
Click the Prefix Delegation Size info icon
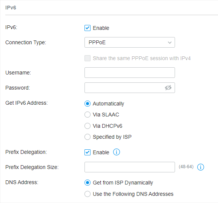coord(201,167)
